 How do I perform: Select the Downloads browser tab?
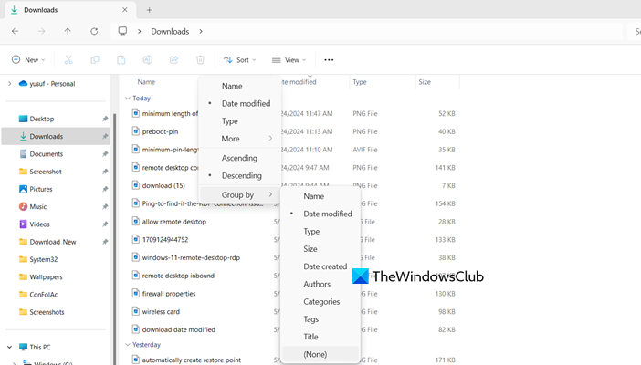[x=70, y=10]
